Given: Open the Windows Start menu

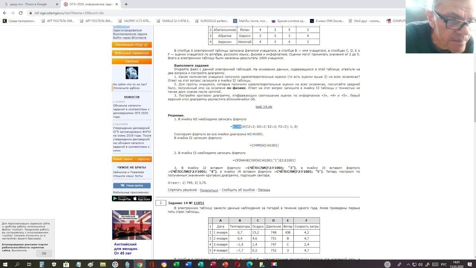Looking at the screenshot, I should click(x=6, y=264).
